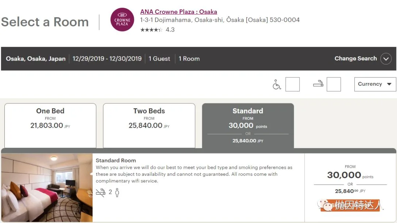This screenshot has width=397, height=223.
Task: Expand Change Search with the chevron
Action: (x=386, y=59)
